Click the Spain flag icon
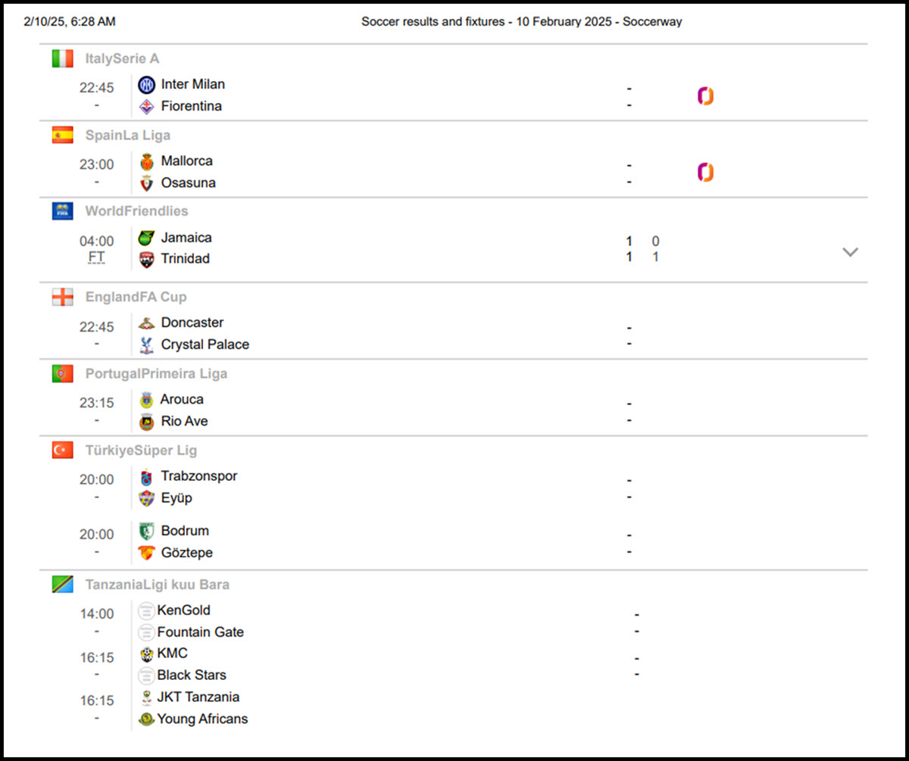Screen dimensions: 909x761 coord(62,135)
